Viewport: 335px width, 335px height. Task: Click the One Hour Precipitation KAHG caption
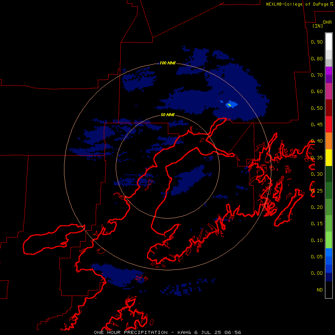[x=167, y=332]
